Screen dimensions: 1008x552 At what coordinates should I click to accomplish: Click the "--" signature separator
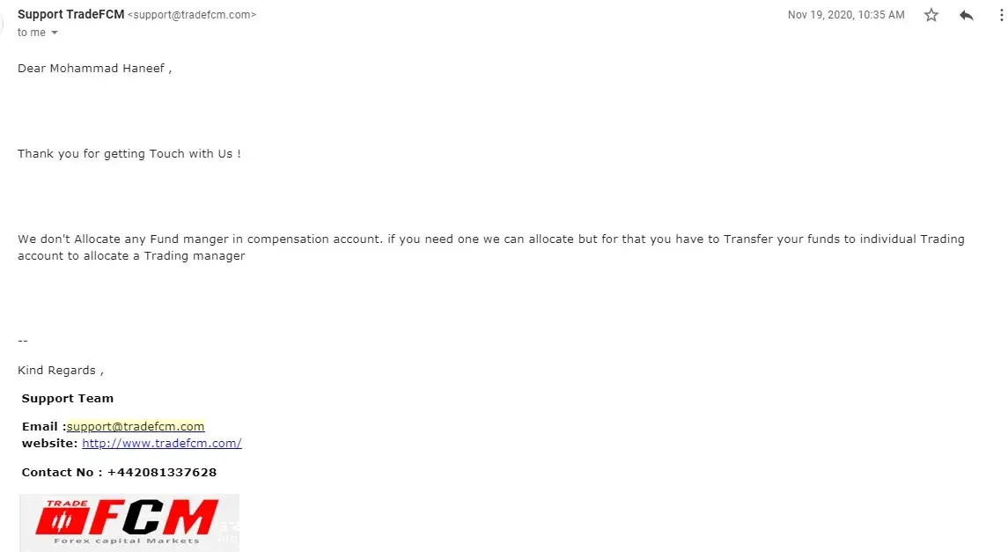(x=23, y=341)
